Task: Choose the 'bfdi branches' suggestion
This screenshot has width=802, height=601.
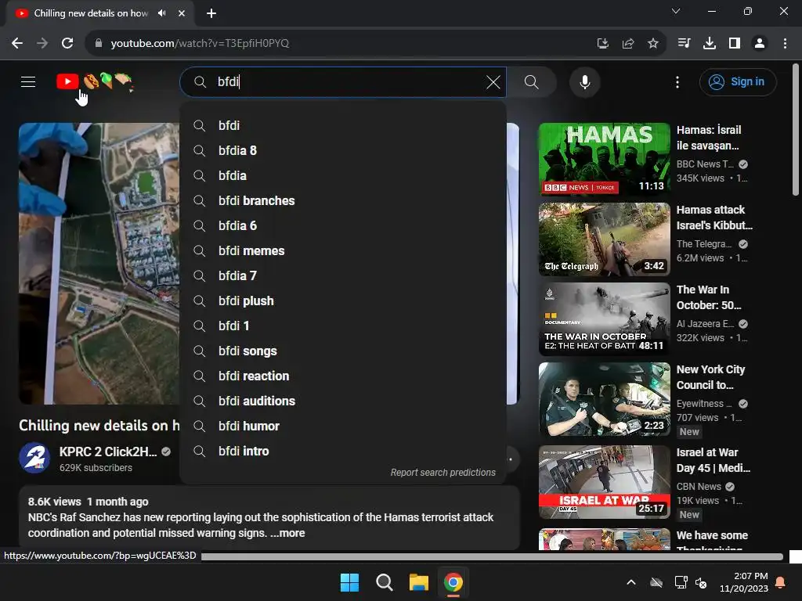Action: (x=343, y=201)
